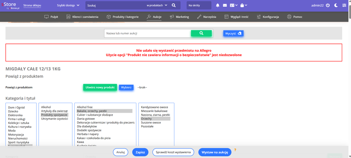Select Artykuły dla zwierząt subcategory
351x158 pixels.
pyautogui.click(x=54, y=111)
